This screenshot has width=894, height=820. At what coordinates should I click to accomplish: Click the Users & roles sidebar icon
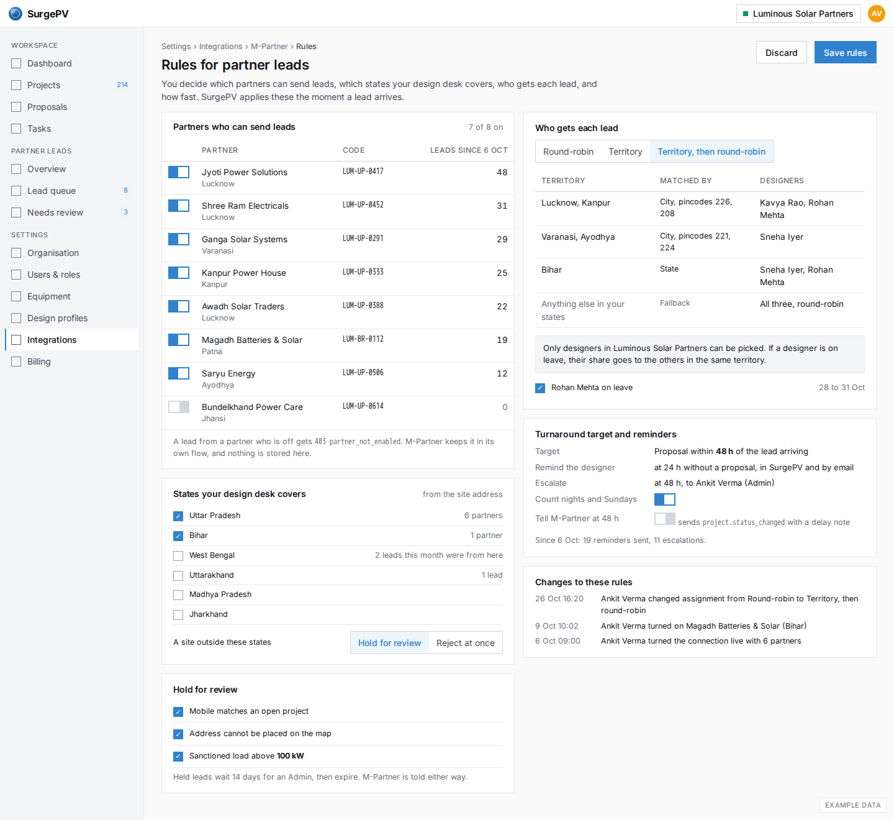[x=16, y=275]
